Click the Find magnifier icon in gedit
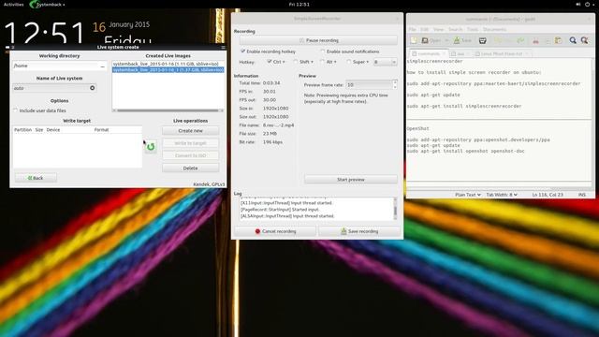The width and height of the screenshot is (599, 337). click(x=573, y=40)
